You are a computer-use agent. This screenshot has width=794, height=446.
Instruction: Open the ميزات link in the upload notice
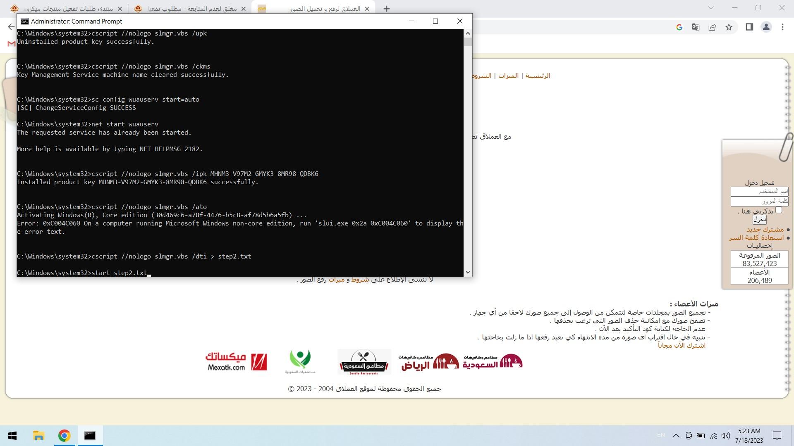coord(337,280)
